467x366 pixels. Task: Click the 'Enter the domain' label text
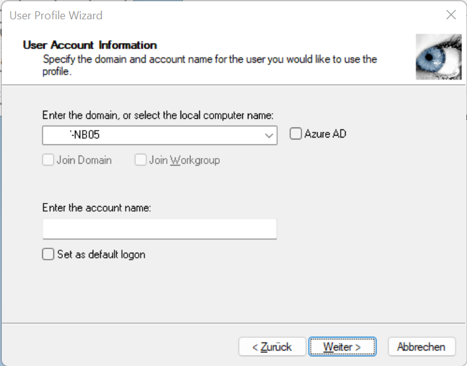pos(158,115)
